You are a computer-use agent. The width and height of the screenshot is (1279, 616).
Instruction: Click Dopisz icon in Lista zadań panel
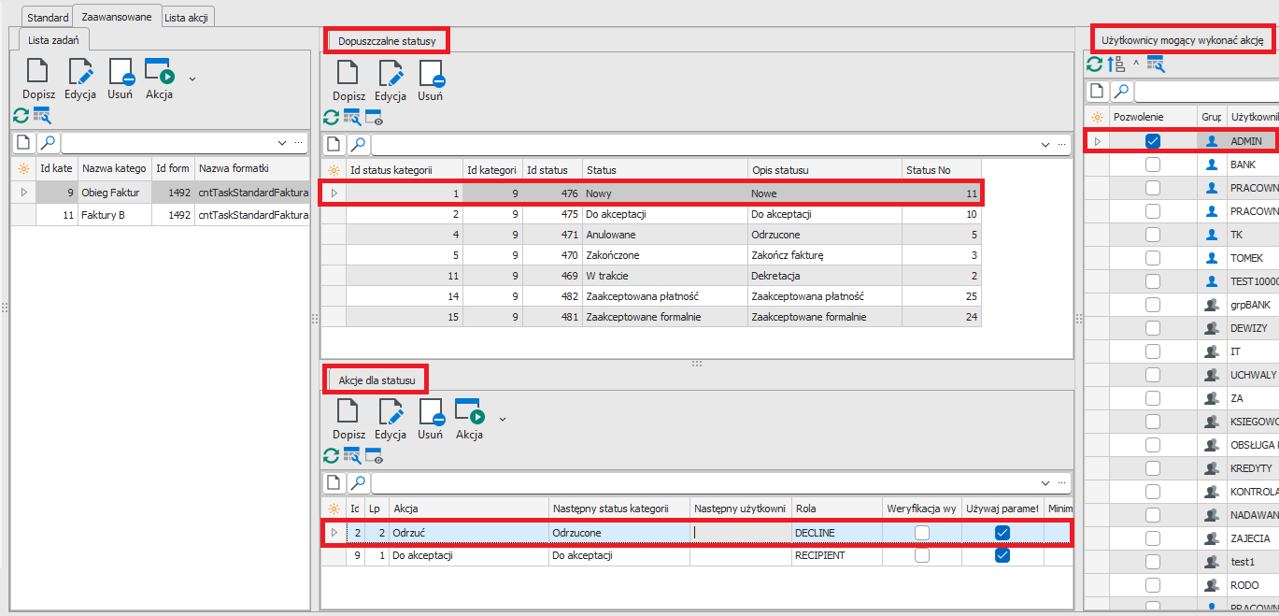(38, 73)
